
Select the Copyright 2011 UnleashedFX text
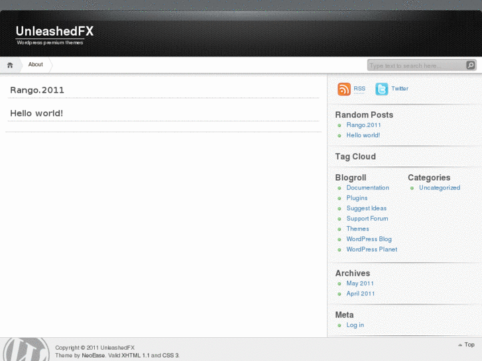95,348
